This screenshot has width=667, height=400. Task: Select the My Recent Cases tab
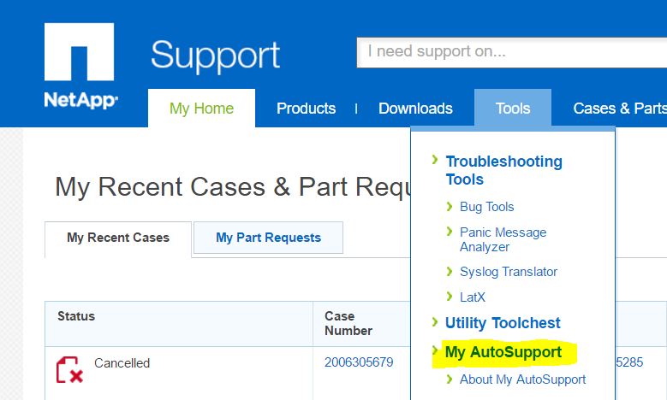click(x=118, y=238)
